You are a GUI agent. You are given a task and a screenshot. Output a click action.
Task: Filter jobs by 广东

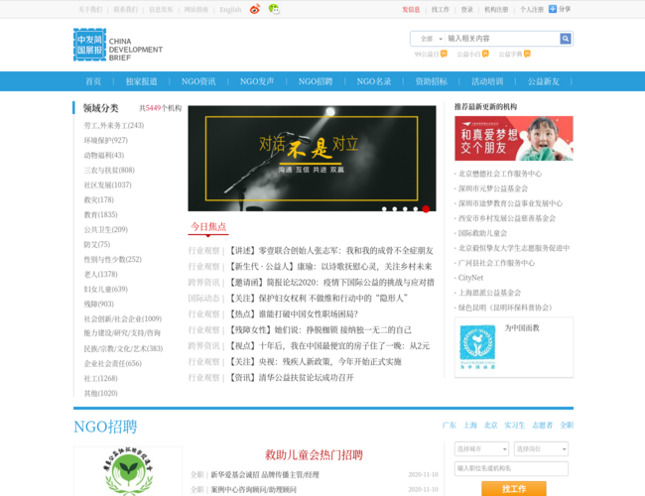pyautogui.click(x=450, y=426)
